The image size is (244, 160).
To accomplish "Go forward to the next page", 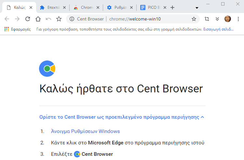I will click(17, 19).
